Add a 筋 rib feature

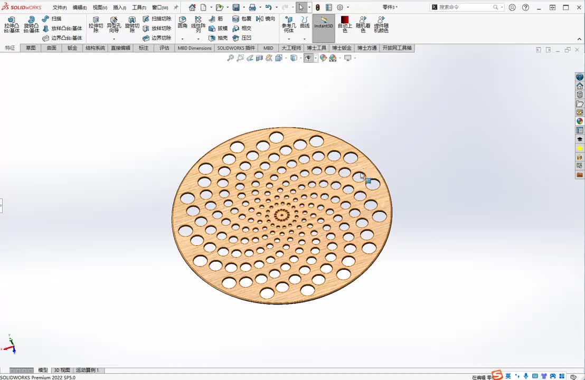215,18
